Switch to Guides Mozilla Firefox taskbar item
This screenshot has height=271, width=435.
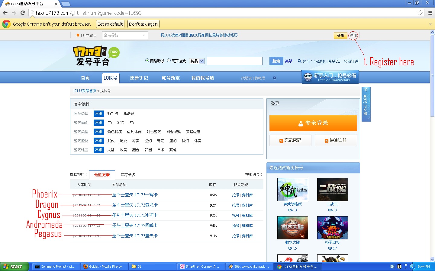(x=104, y=266)
